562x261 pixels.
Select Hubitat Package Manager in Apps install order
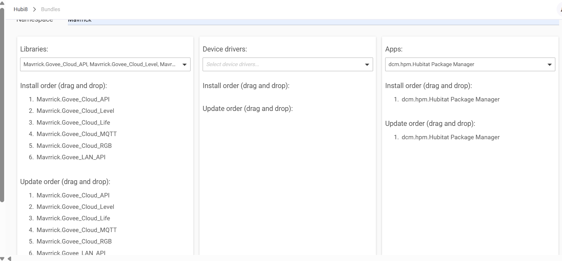click(450, 100)
